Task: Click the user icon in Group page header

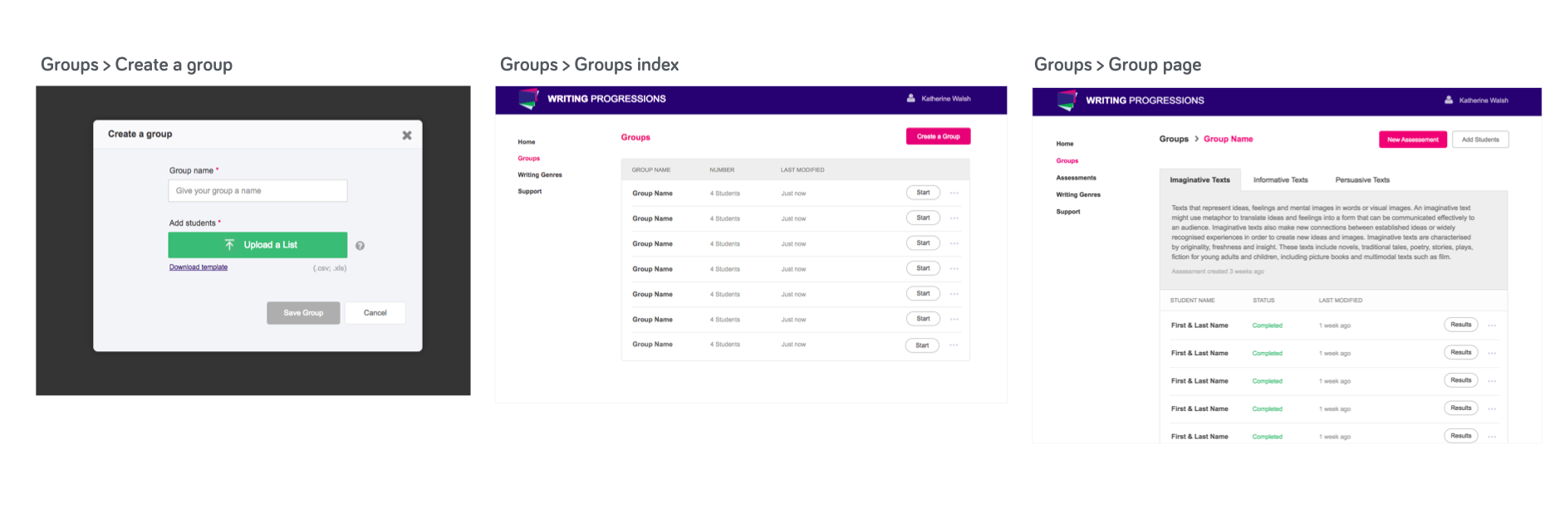Action: [x=1449, y=100]
